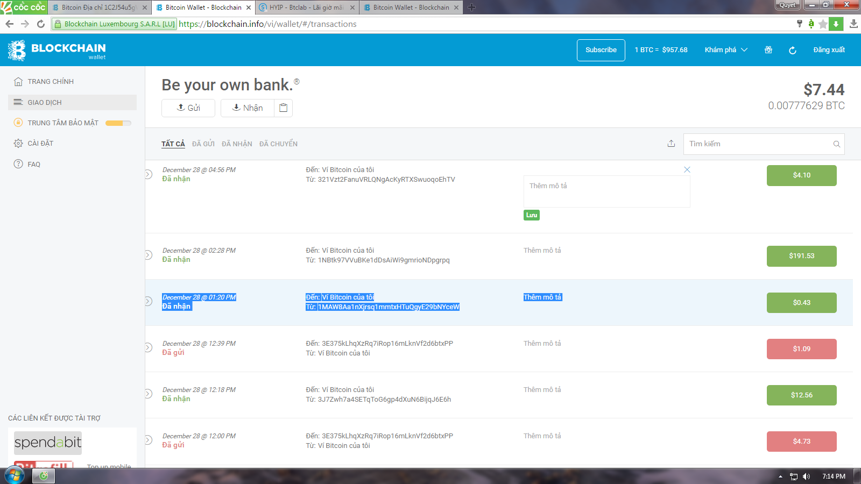Expand the December 28 01:20 PM transaction
The image size is (861, 484).
click(x=149, y=301)
